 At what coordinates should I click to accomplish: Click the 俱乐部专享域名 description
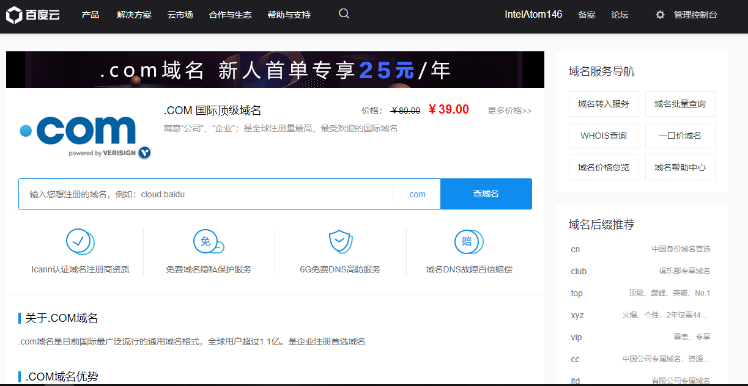pos(684,271)
